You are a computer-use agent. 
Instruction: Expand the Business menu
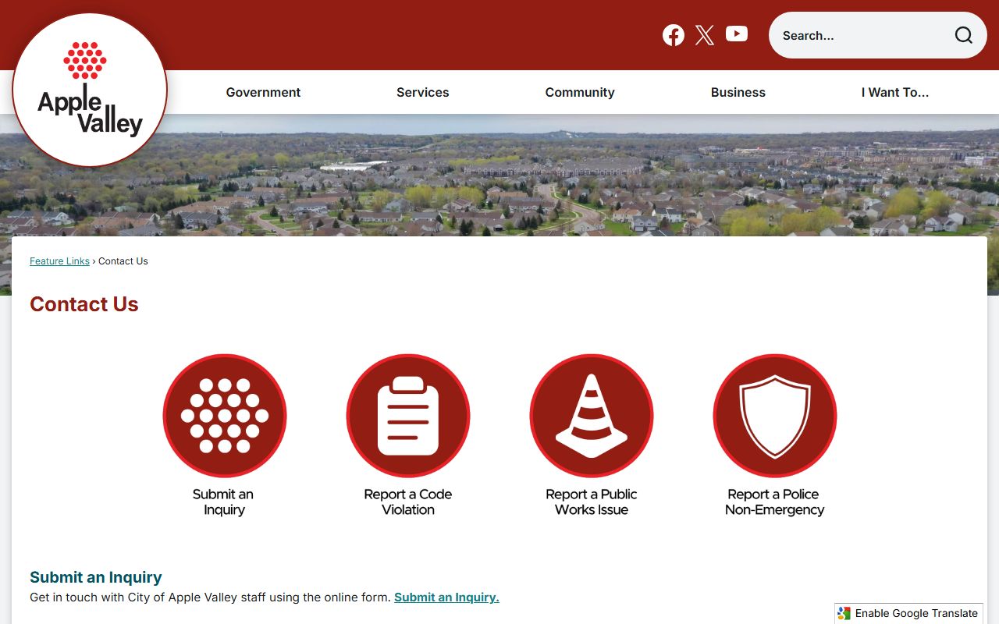[x=738, y=92]
